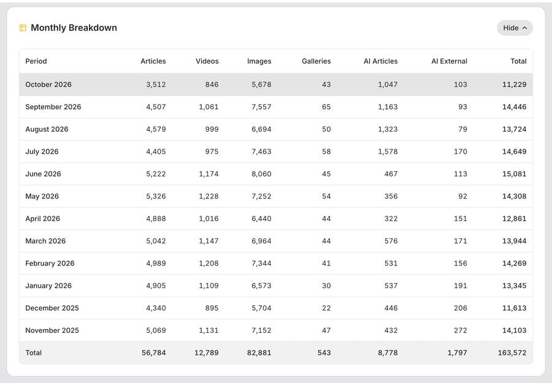
Task: Click June 2026 total 15,081
Action: [x=515, y=174]
